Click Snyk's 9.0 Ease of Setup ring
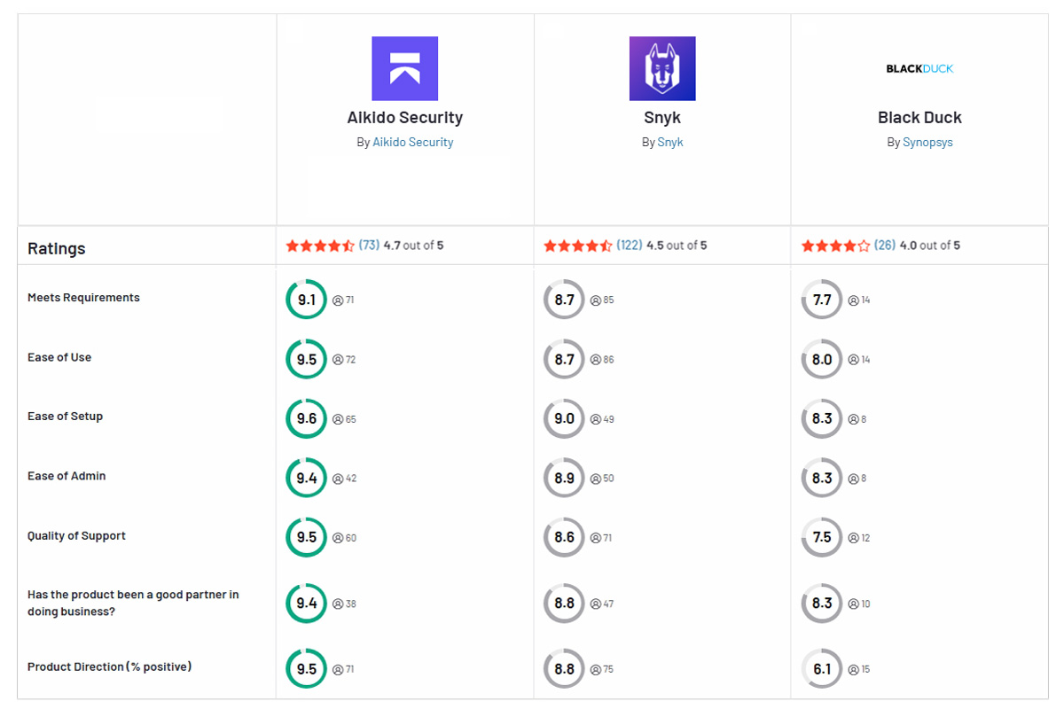The image size is (1064, 709). point(564,418)
